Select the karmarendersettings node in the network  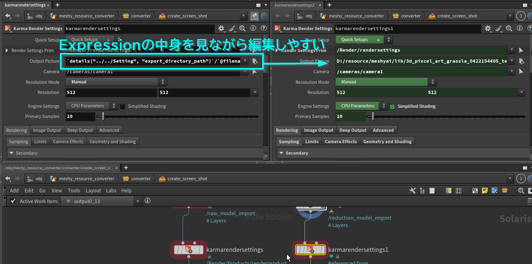click(x=188, y=249)
